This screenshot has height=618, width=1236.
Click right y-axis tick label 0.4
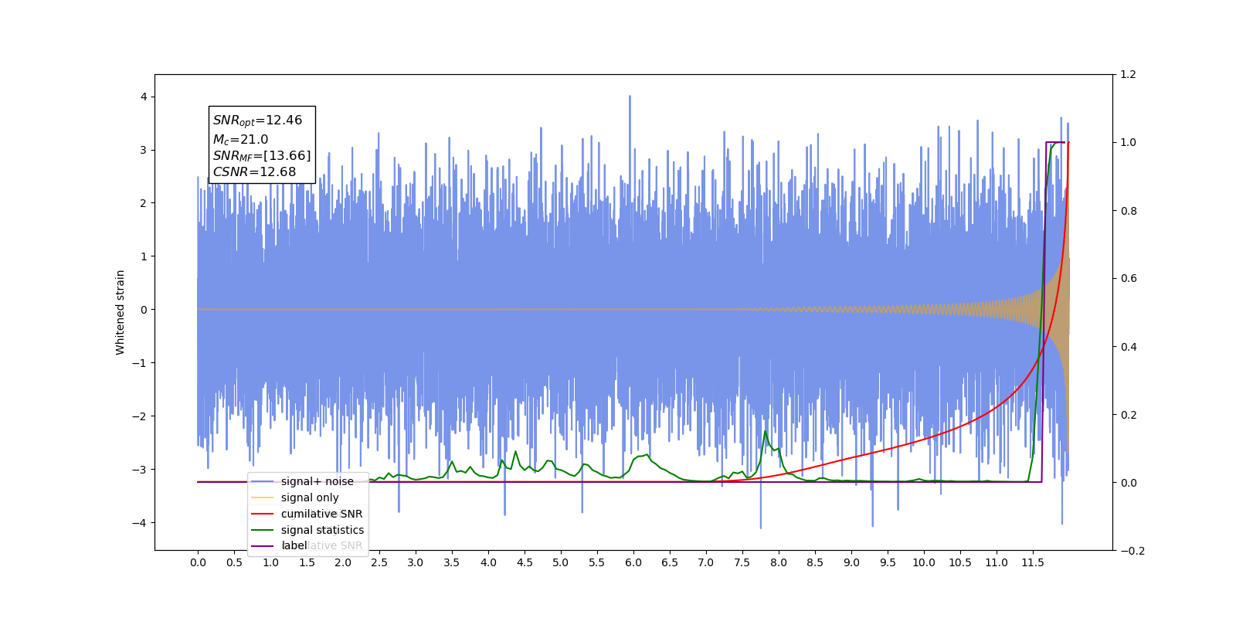1128,347
